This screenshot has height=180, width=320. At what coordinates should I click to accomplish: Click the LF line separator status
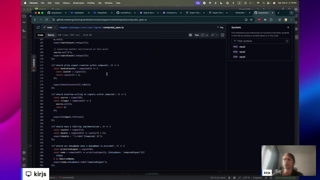(239, 178)
